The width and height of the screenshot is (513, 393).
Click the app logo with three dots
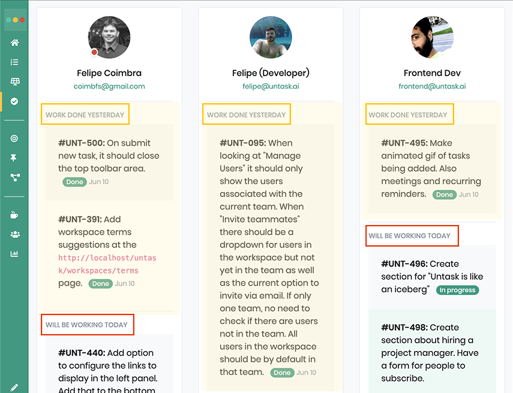tap(14, 20)
